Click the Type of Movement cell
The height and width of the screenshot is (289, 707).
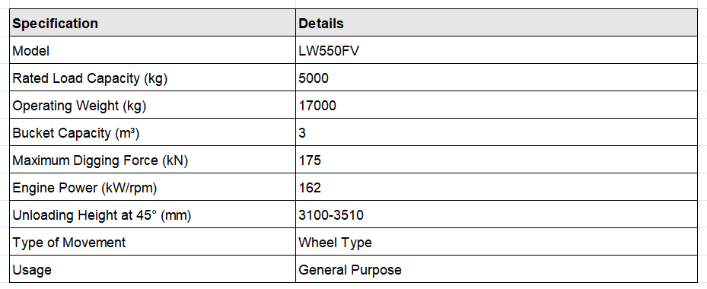coord(152,242)
